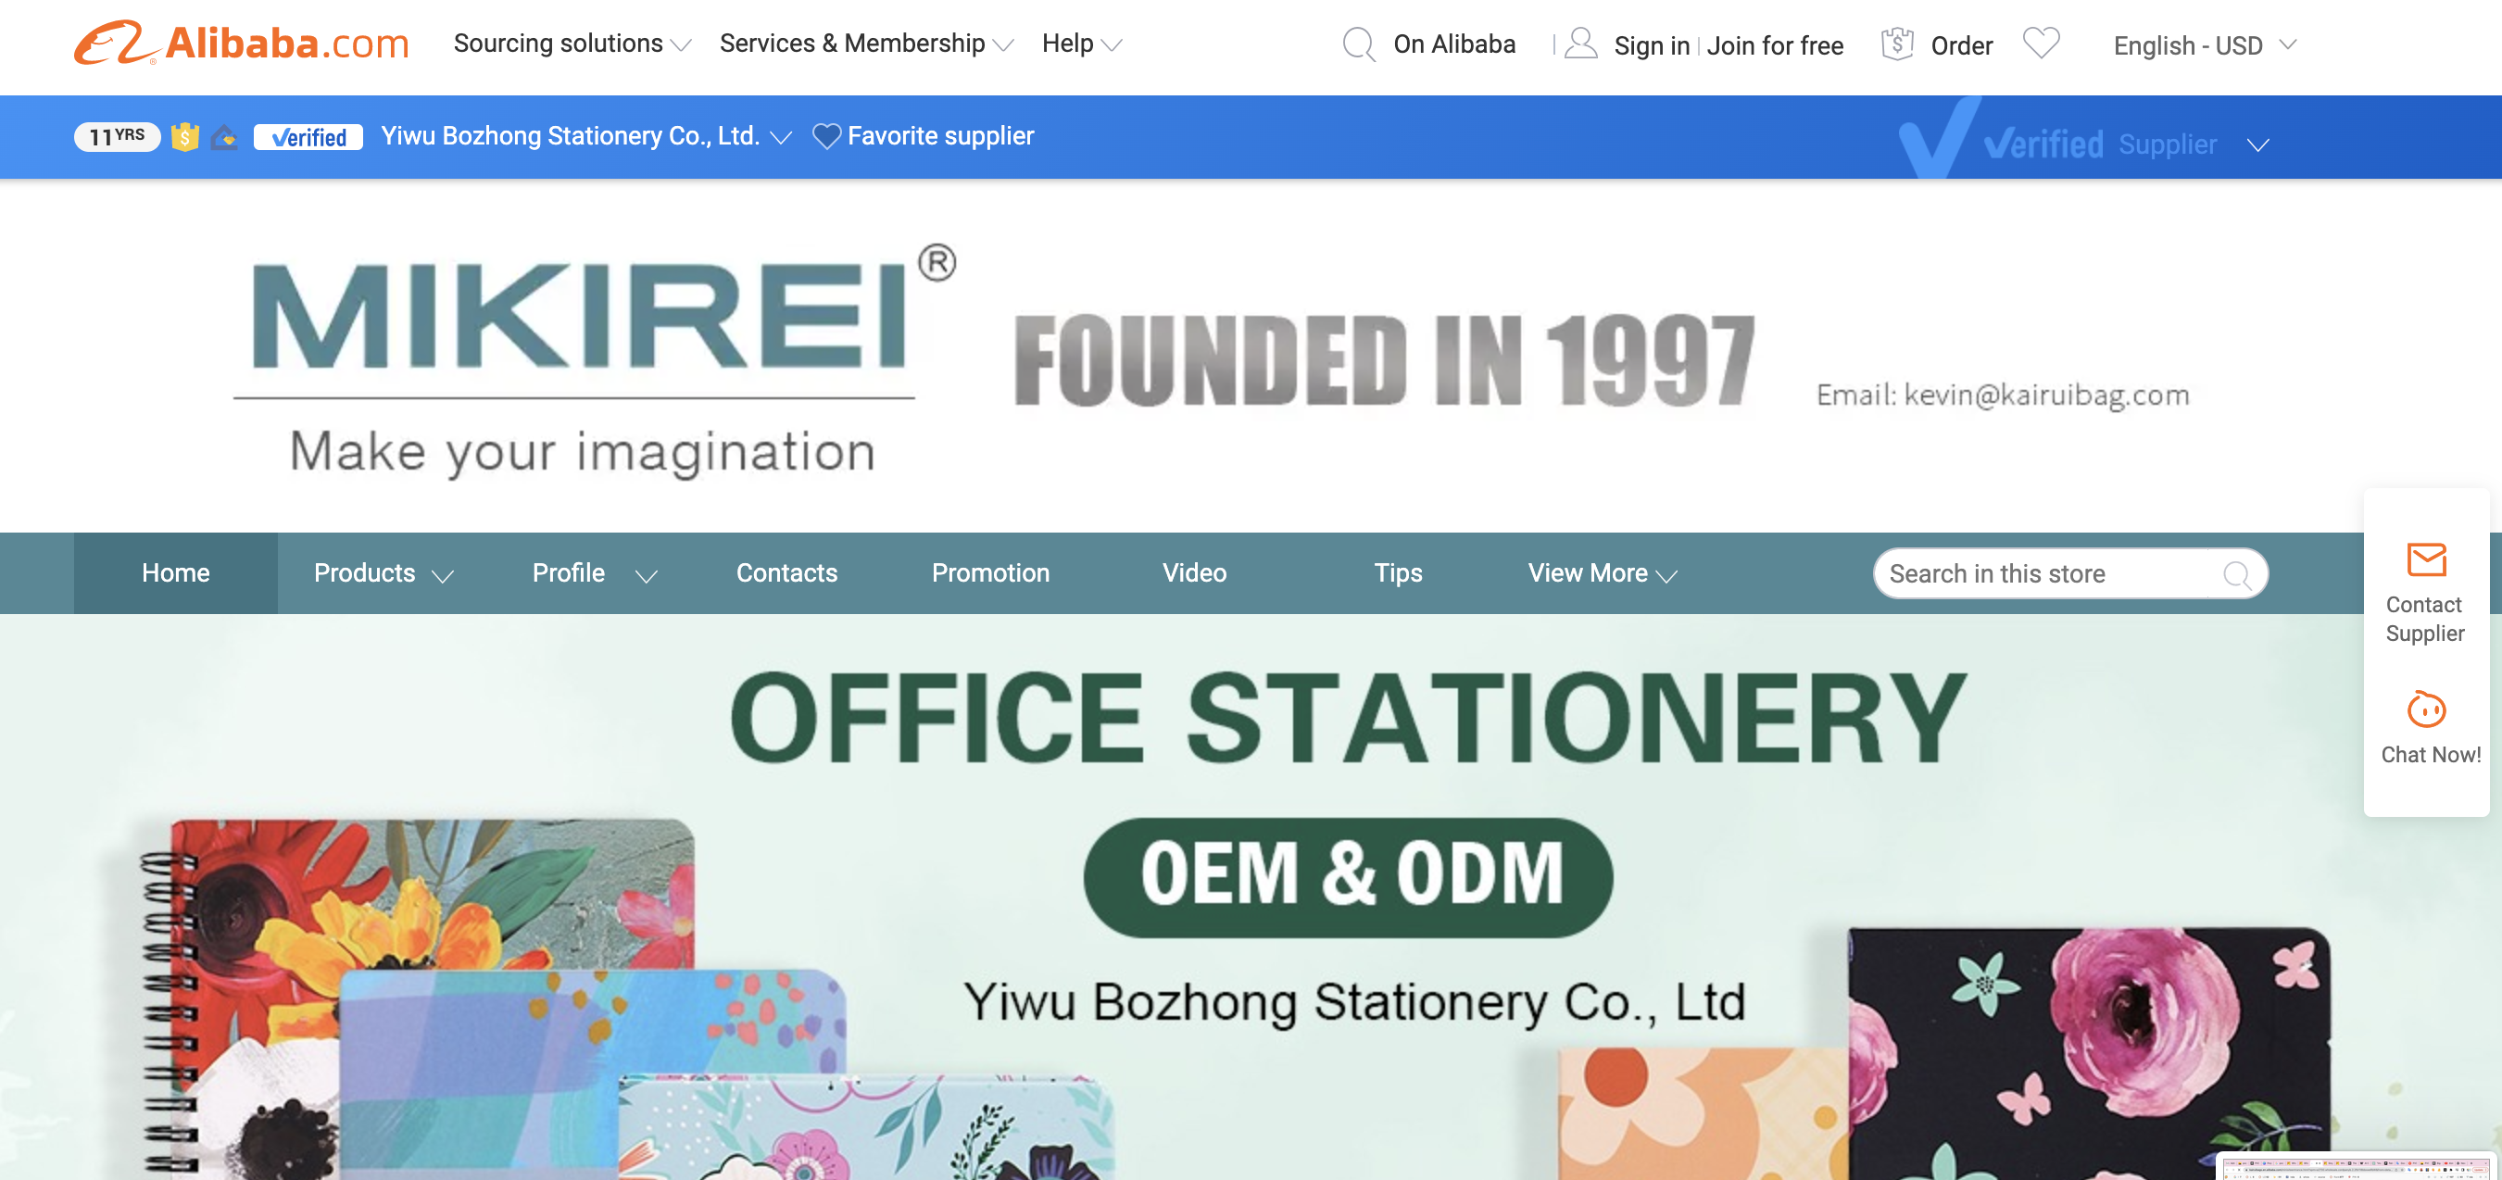
Task: Click the Make your imagination tagline
Action: (x=582, y=453)
